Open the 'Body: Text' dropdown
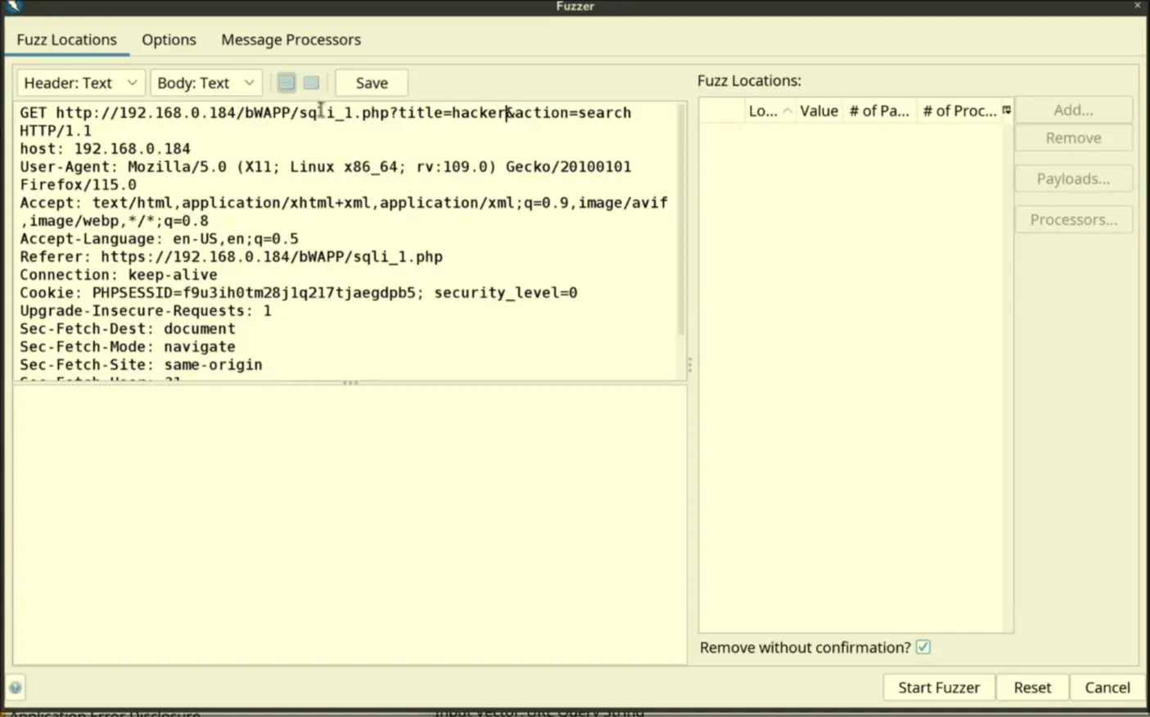This screenshot has height=717, width=1150. click(x=205, y=83)
